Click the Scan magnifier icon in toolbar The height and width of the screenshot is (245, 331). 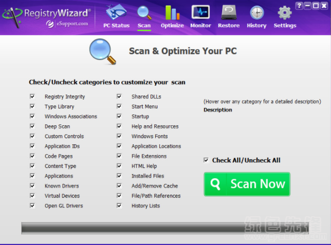coord(144,13)
